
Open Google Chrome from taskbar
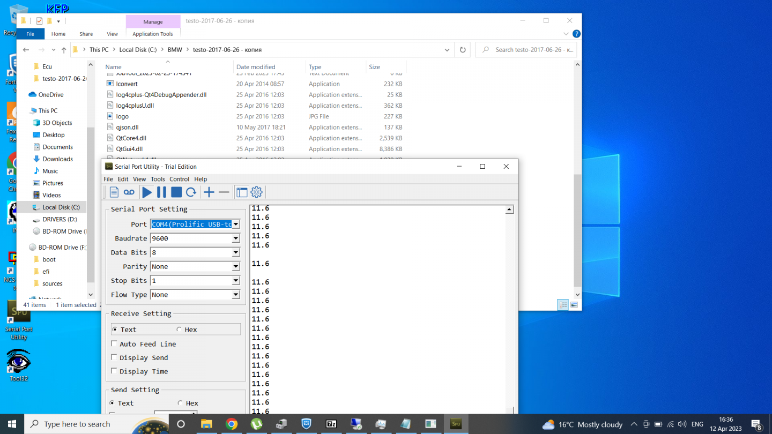click(x=232, y=424)
